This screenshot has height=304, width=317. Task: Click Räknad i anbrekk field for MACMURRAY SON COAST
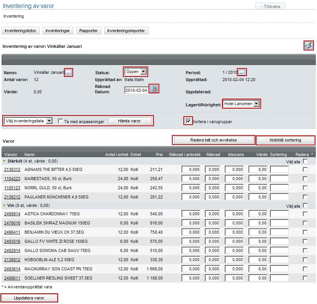pyautogui.click(x=191, y=269)
